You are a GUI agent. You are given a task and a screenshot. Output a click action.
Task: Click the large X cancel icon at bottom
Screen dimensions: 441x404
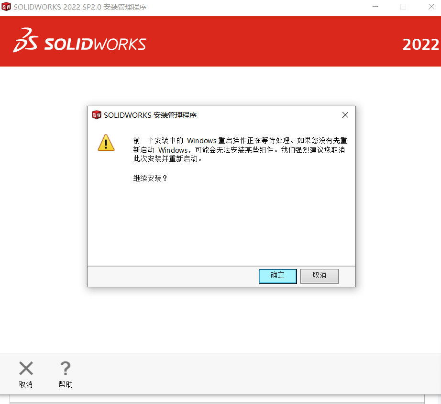[x=26, y=368]
